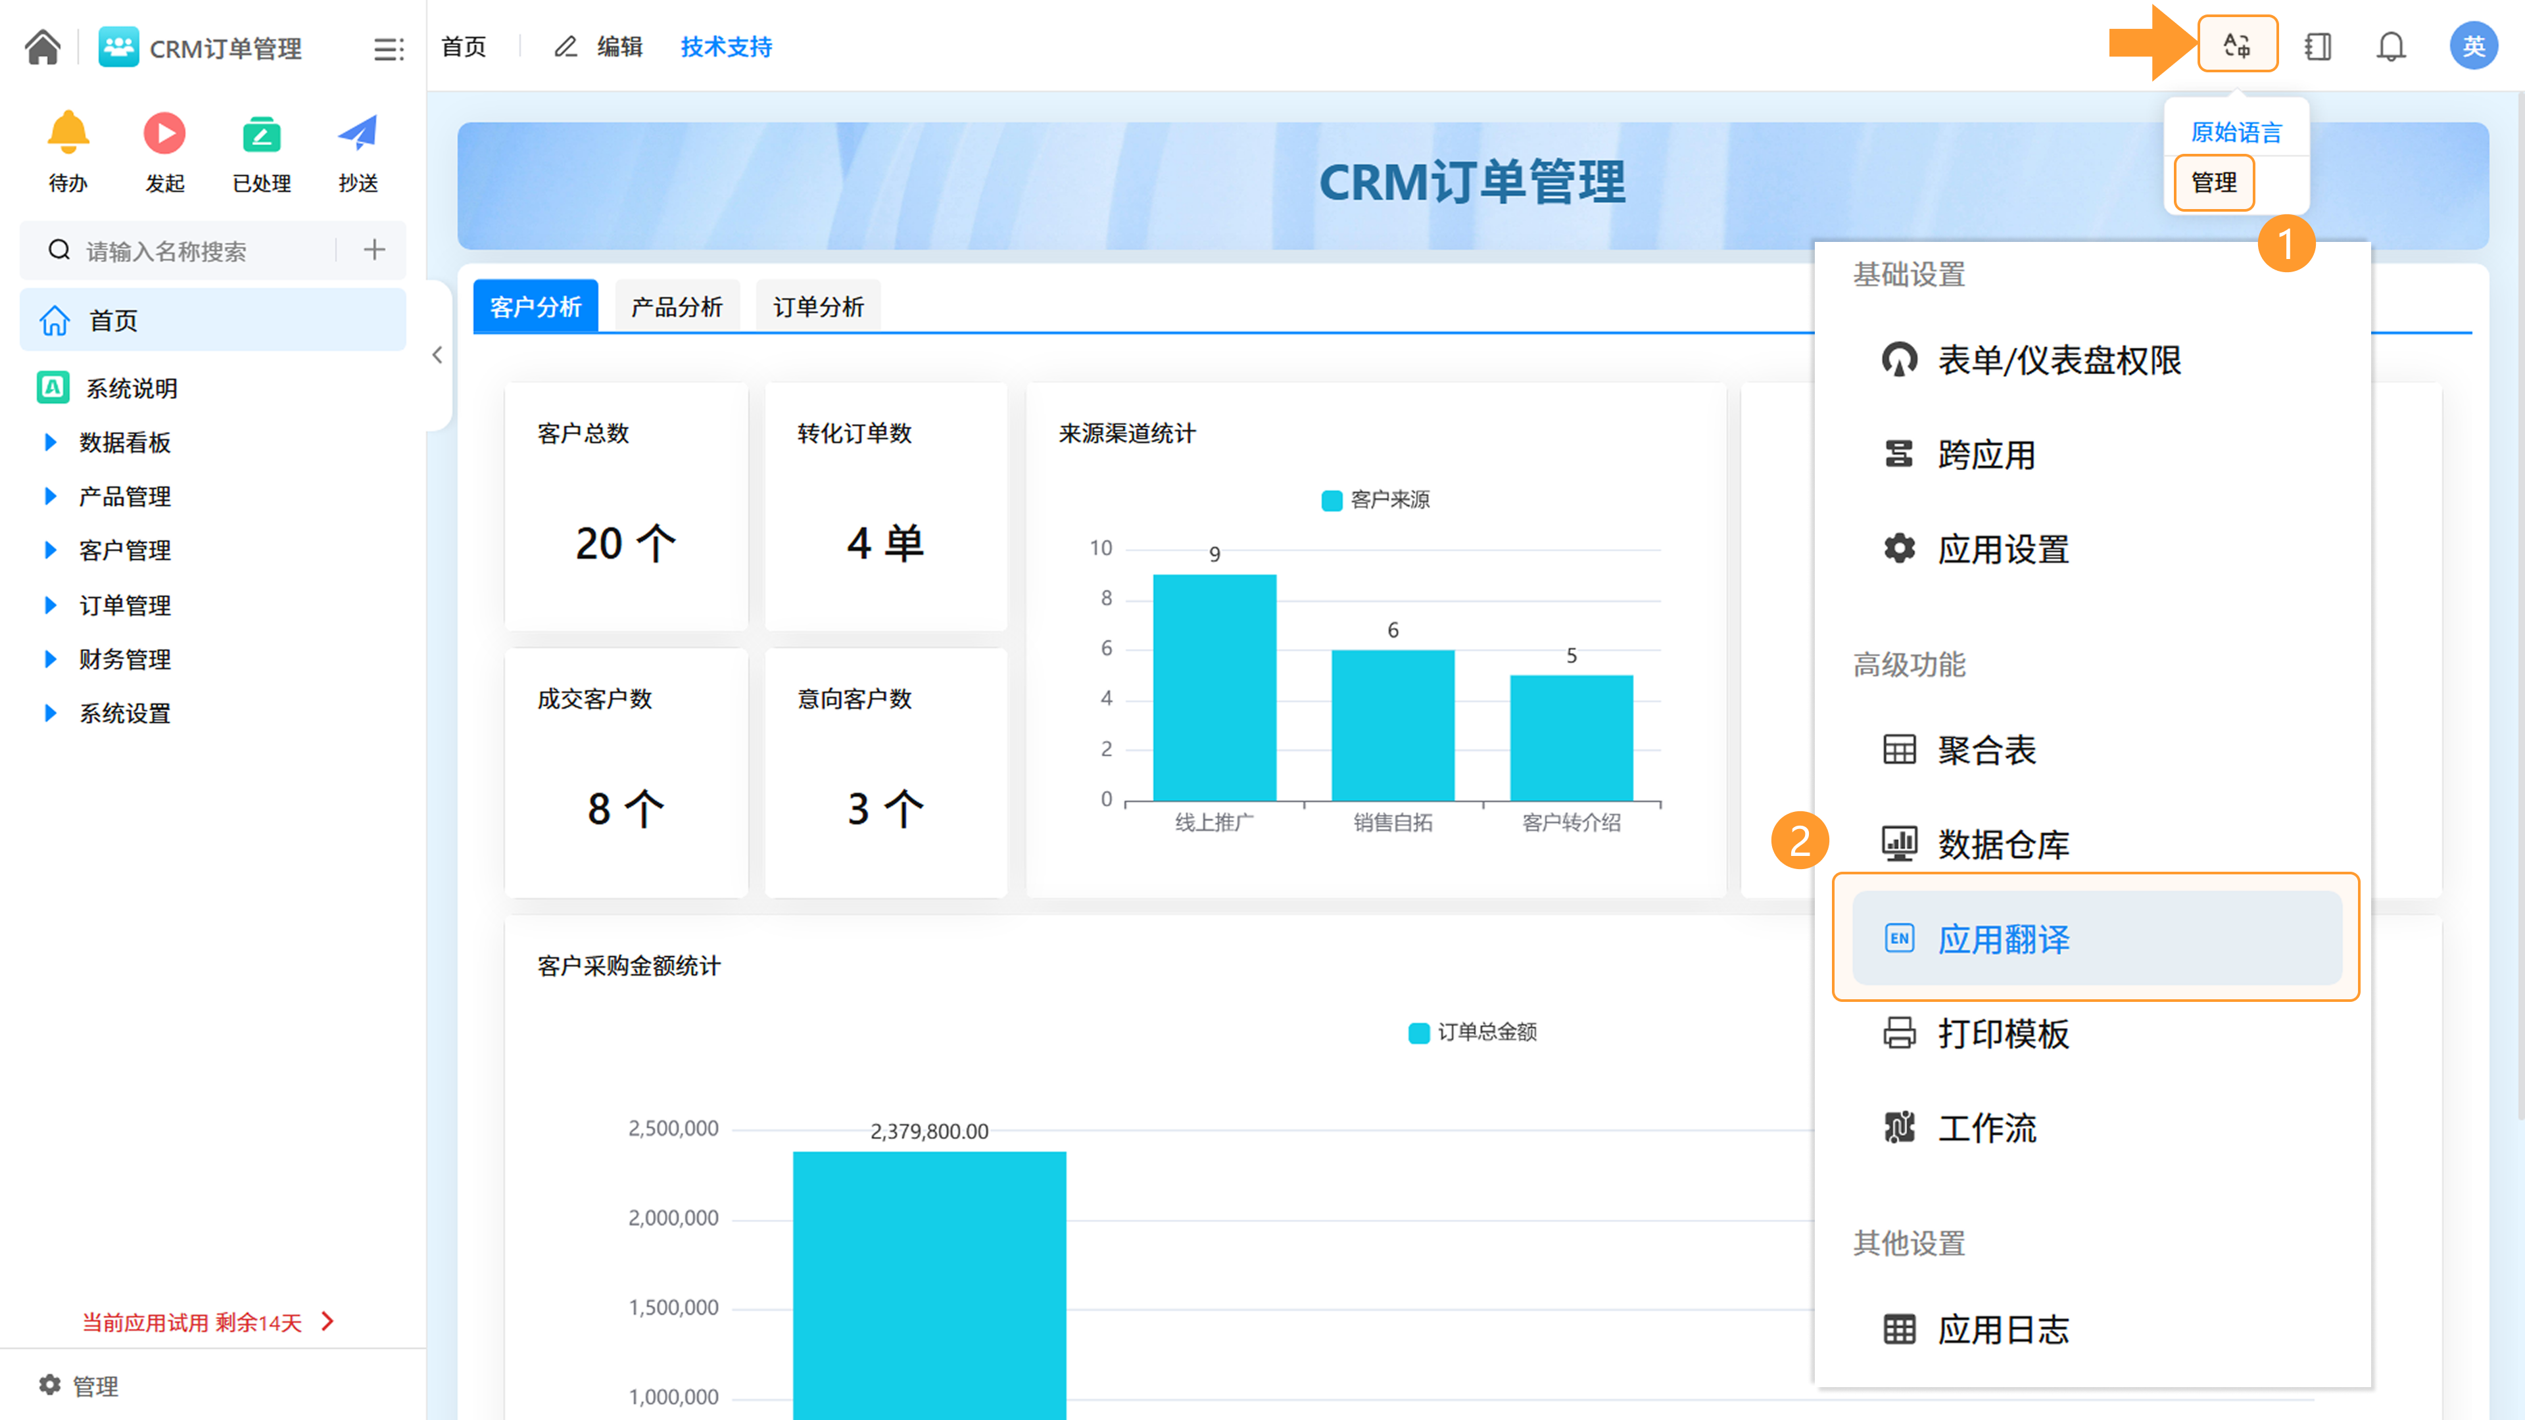Image resolution: width=2525 pixels, height=1420 pixels.
Task: Click the CRM订单管理 app logo icon
Action: (118, 46)
